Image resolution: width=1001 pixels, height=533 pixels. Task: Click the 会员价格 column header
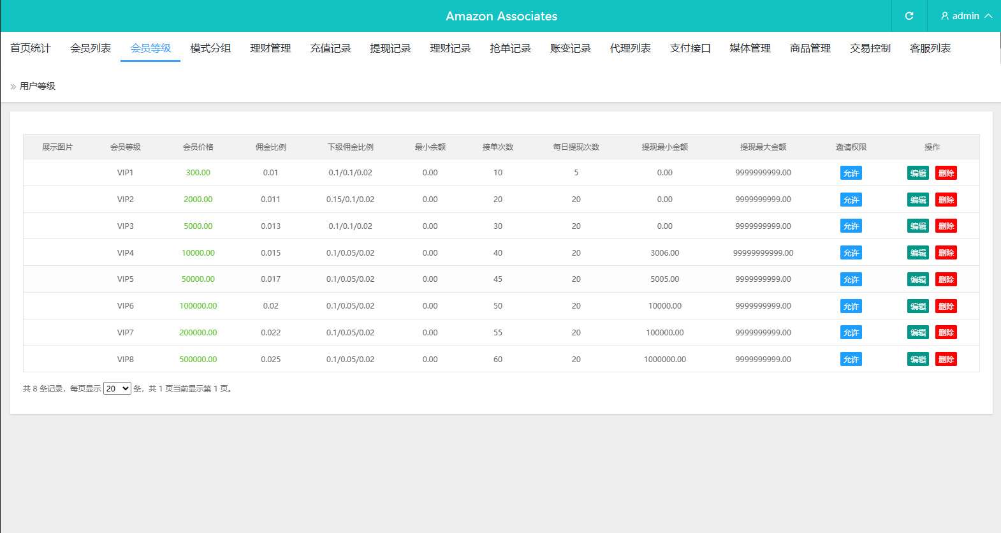tap(198, 147)
